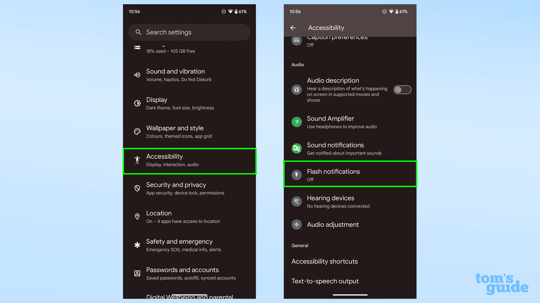Navigate back from Accessibility screen

point(293,28)
